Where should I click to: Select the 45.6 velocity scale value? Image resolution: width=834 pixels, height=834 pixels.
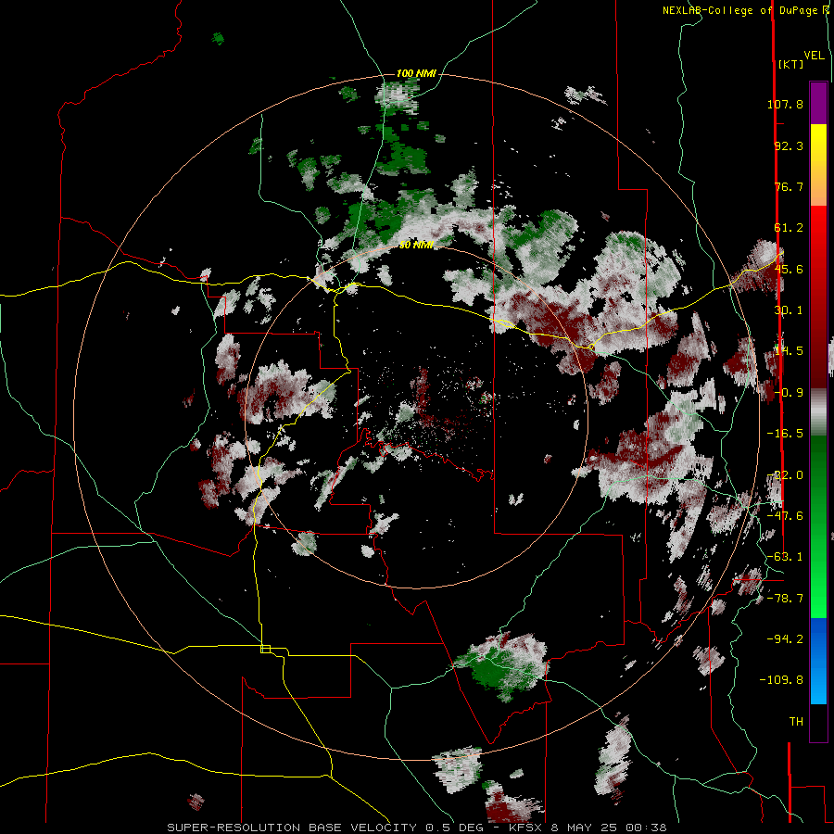click(789, 269)
